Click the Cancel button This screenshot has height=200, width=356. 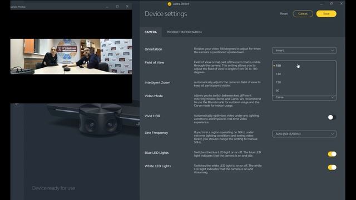point(303,13)
